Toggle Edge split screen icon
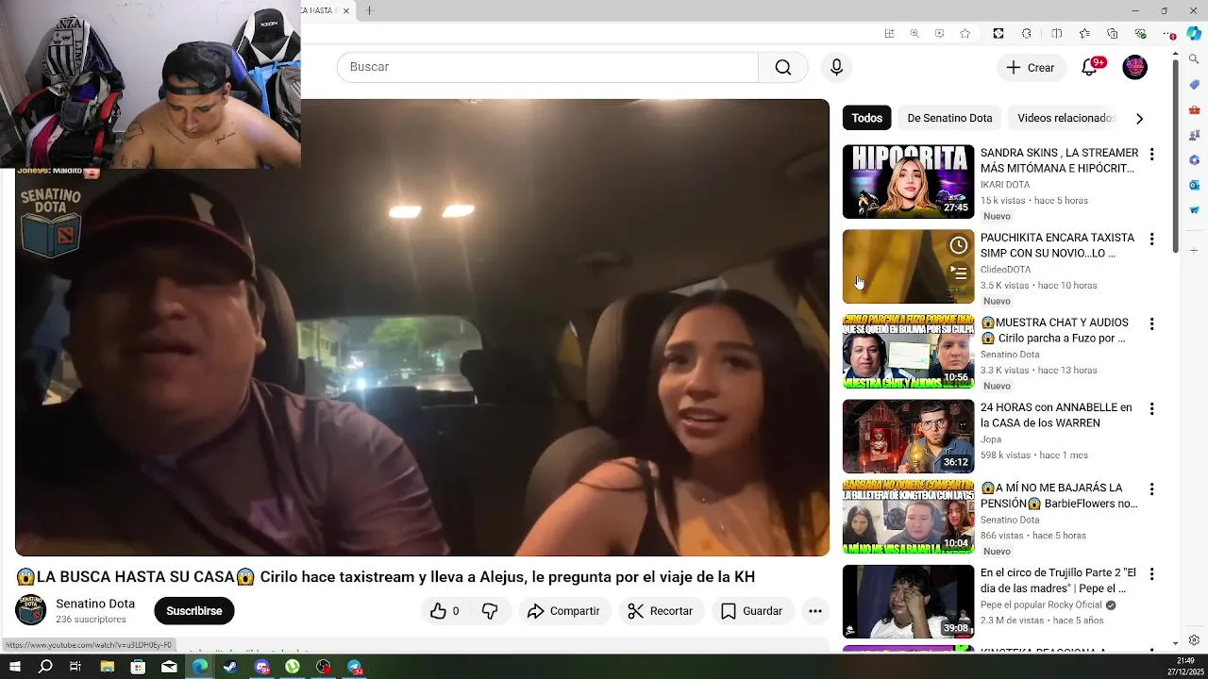Viewport: 1208px width, 679px height. 1056,34
